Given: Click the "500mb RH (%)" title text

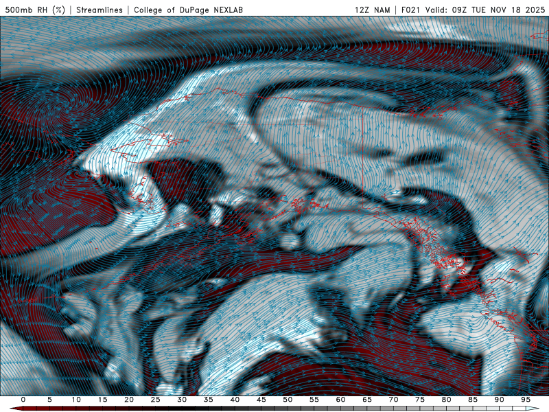Looking at the screenshot, I should 35,10.
